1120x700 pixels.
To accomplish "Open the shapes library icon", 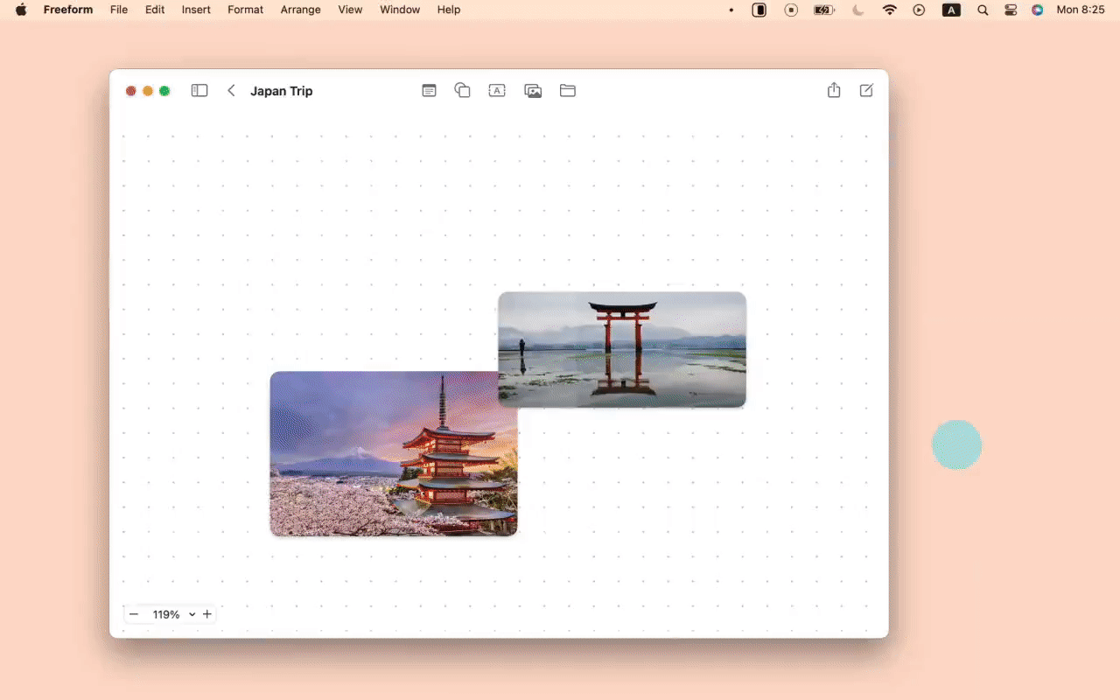I will click(x=463, y=90).
